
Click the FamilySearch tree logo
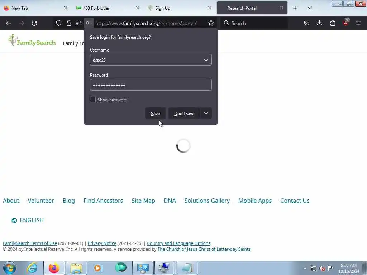[32, 41]
